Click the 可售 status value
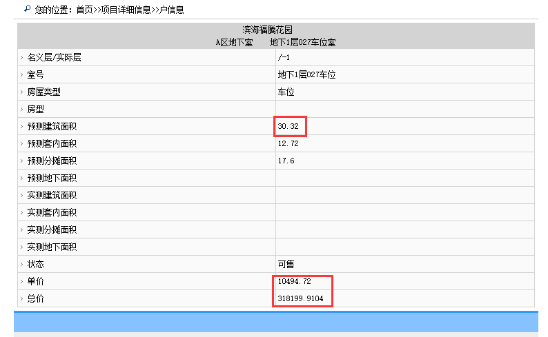The image size is (548, 337). pyautogui.click(x=286, y=264)
